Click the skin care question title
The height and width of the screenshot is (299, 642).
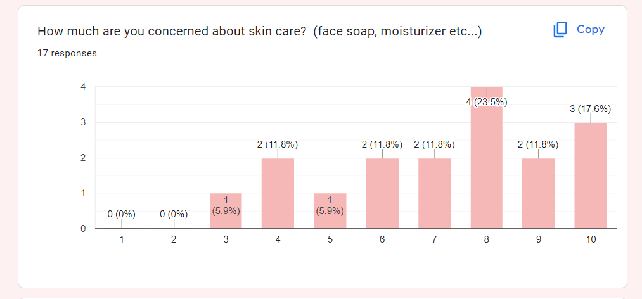point(260,31)
